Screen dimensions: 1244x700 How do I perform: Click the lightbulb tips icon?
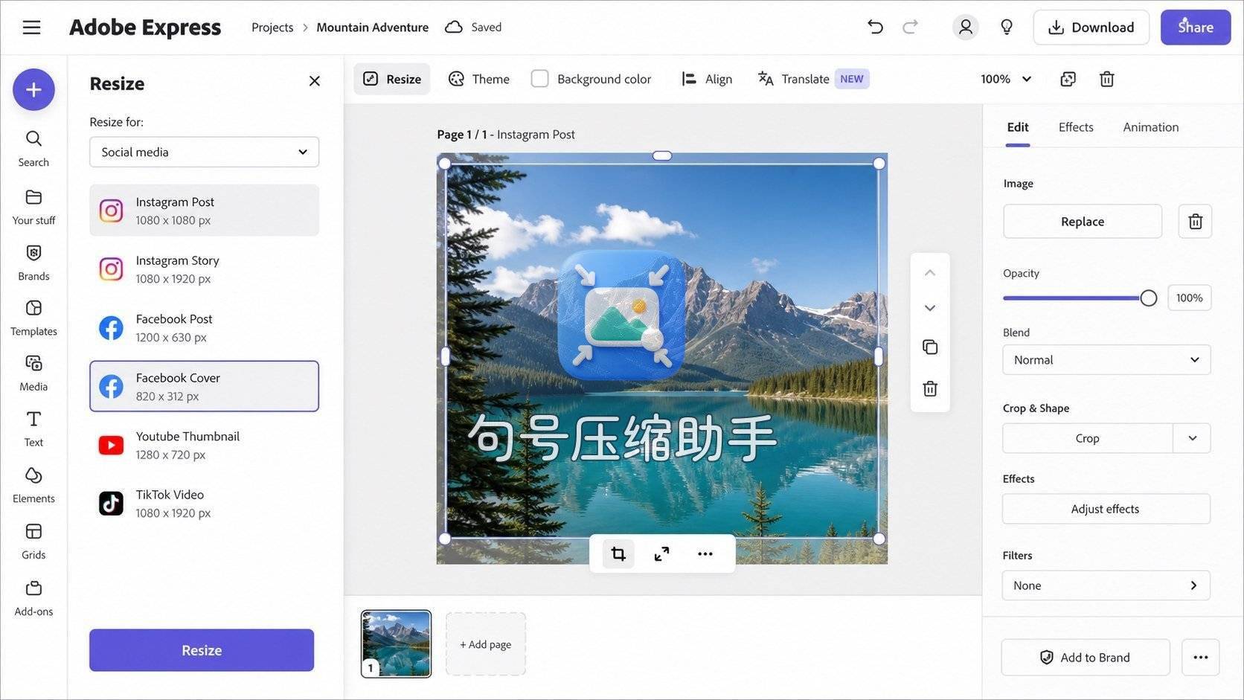[1007, 28]
